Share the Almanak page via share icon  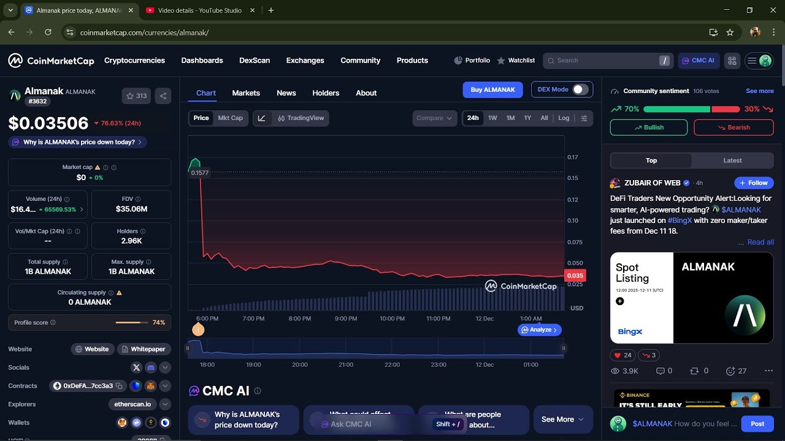[163, 96]
